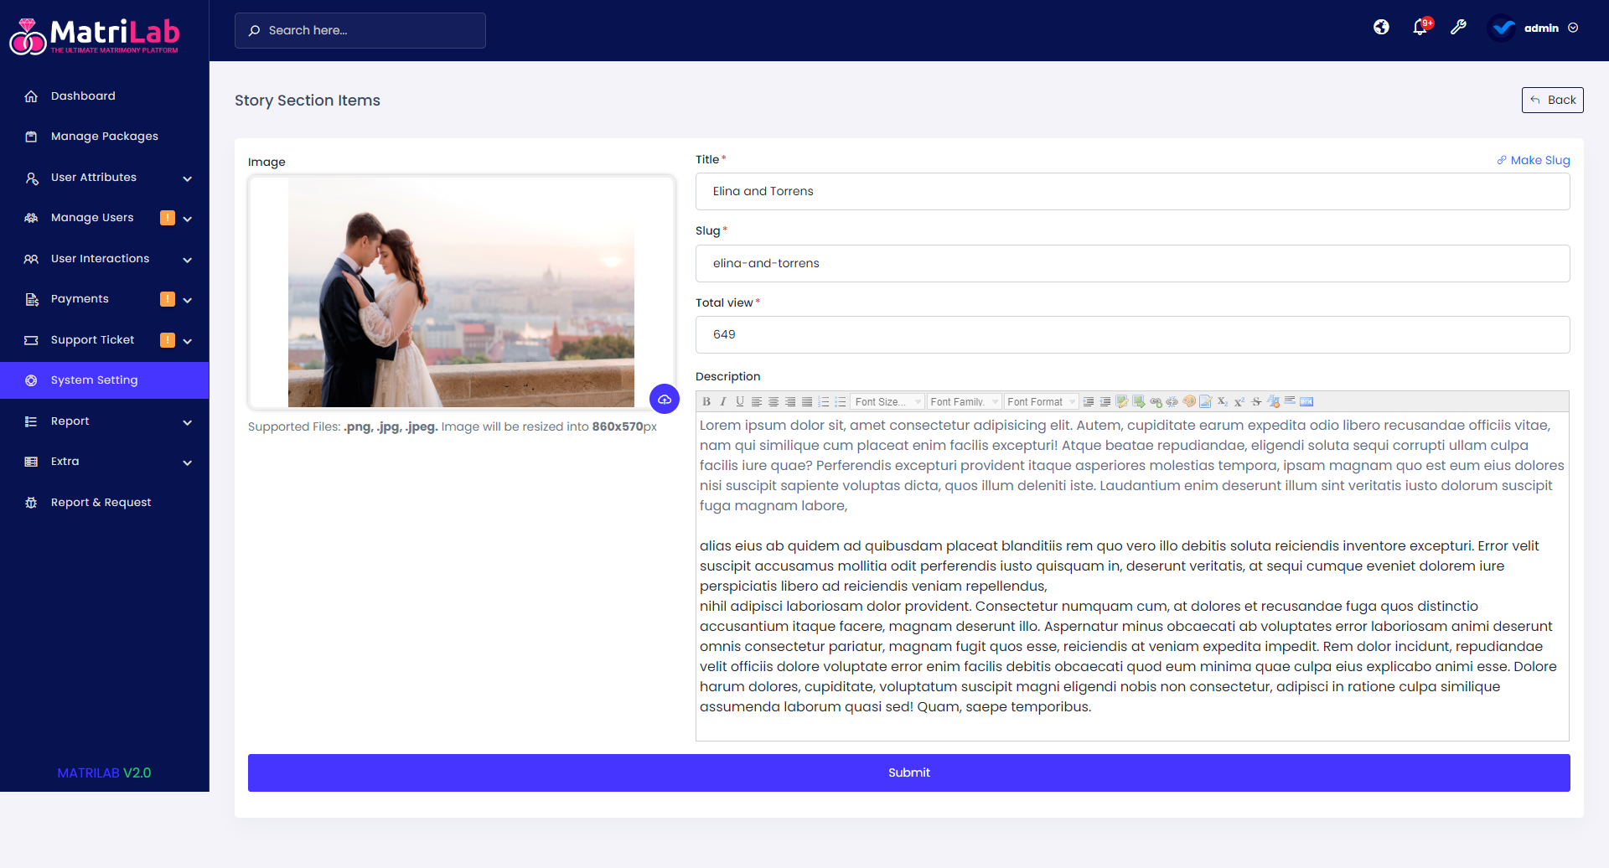
Task: Open the HTML source view icon
Action: click(x=1306, y=401)
